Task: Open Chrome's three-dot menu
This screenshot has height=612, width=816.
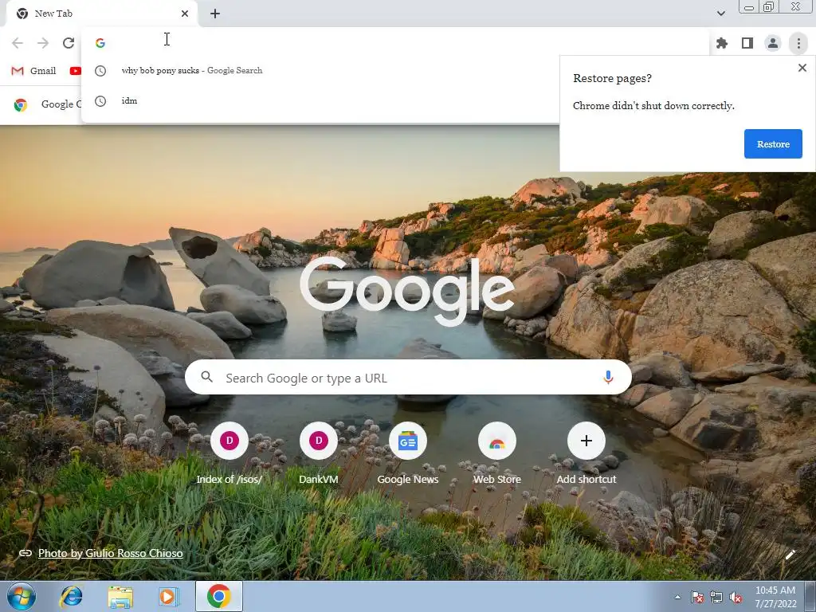Action: click(798, 43)
